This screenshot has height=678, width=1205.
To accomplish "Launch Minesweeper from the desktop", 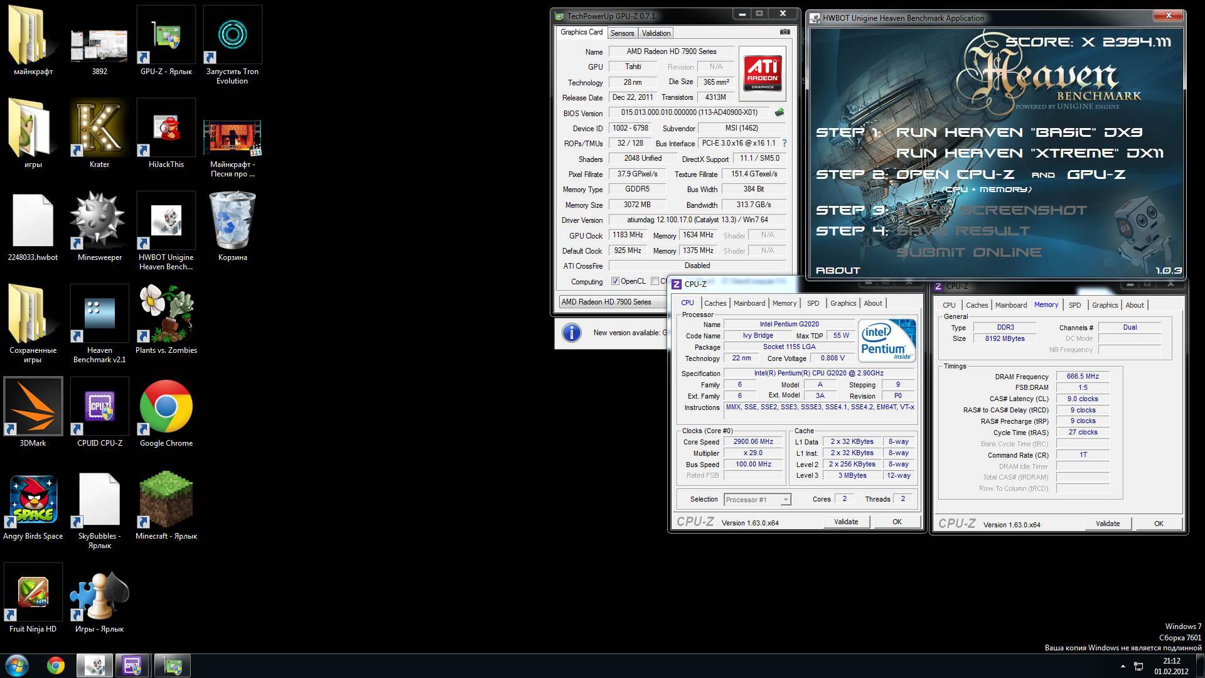I will 99,227.
